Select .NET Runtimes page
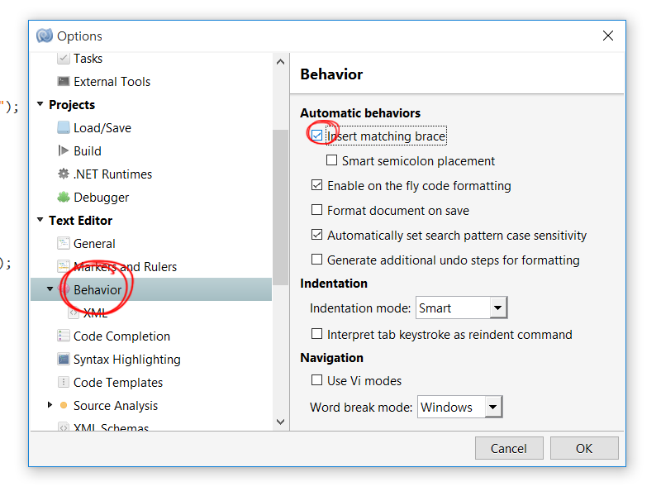Viewport: 661px width, 496px height. click(x=112, y=174)
